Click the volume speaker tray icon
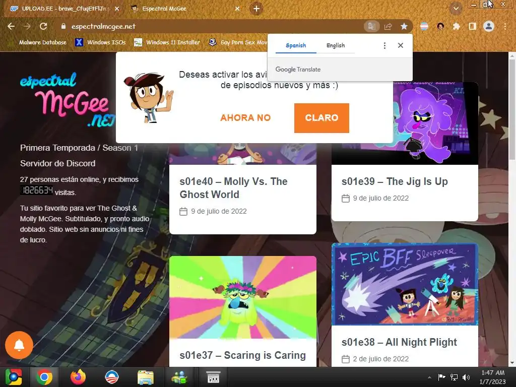 coord(466,377)
